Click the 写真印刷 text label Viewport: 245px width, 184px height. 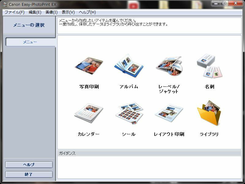[89, 87]
